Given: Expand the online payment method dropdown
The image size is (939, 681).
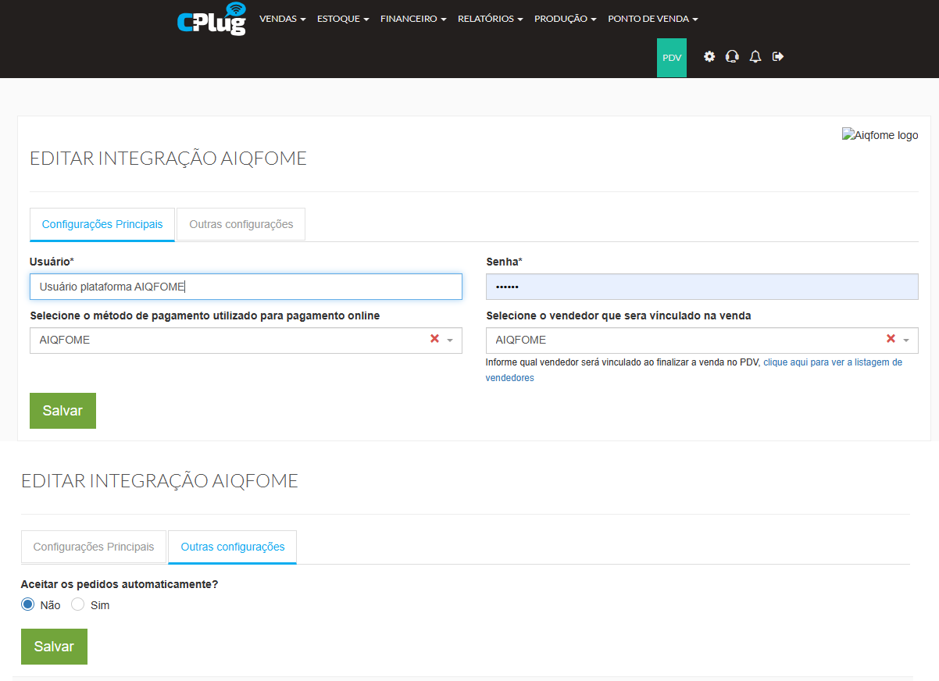Looking at the screenshot, I should point(450,340).
